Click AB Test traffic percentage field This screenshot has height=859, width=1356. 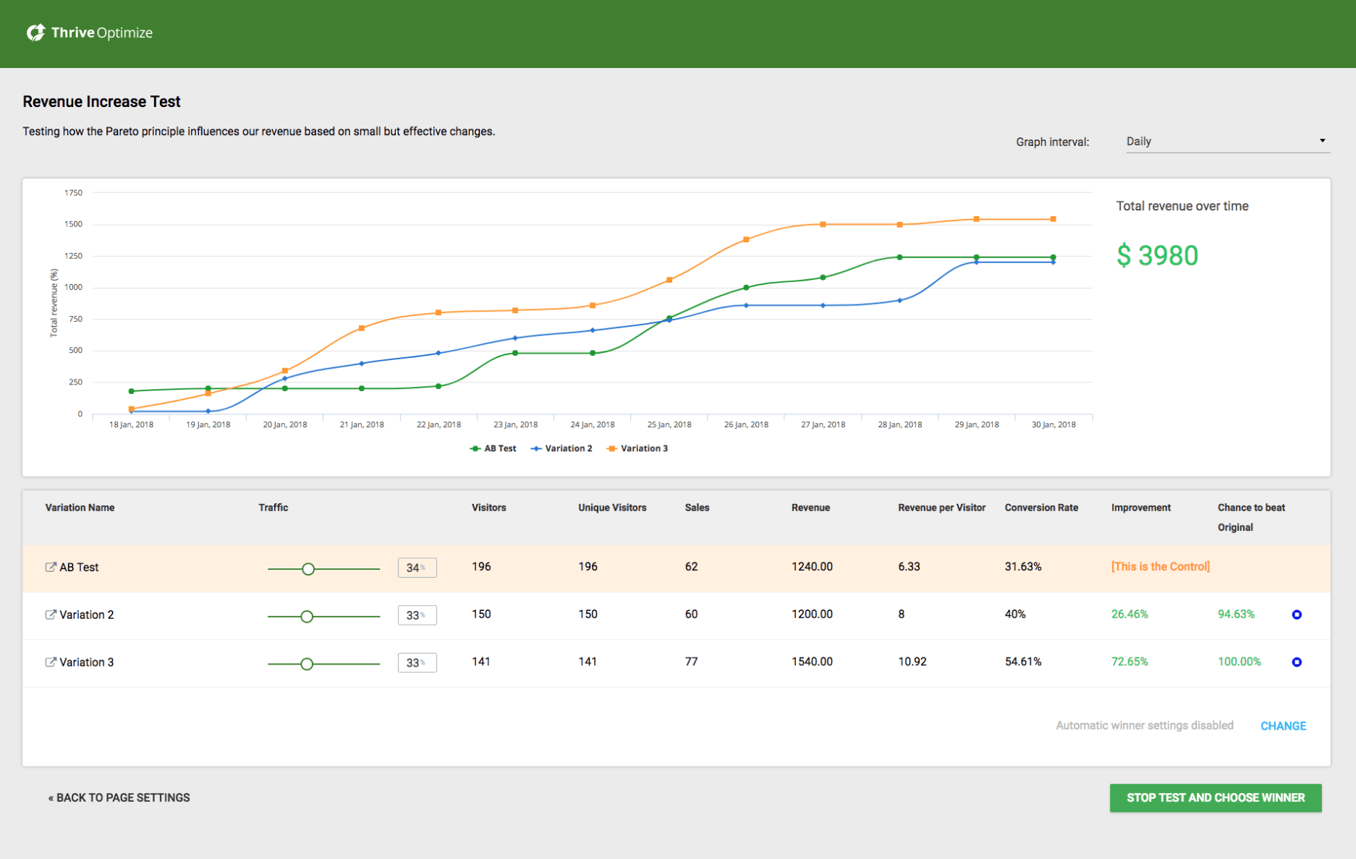pyautogui.click(x=417, y=568)
